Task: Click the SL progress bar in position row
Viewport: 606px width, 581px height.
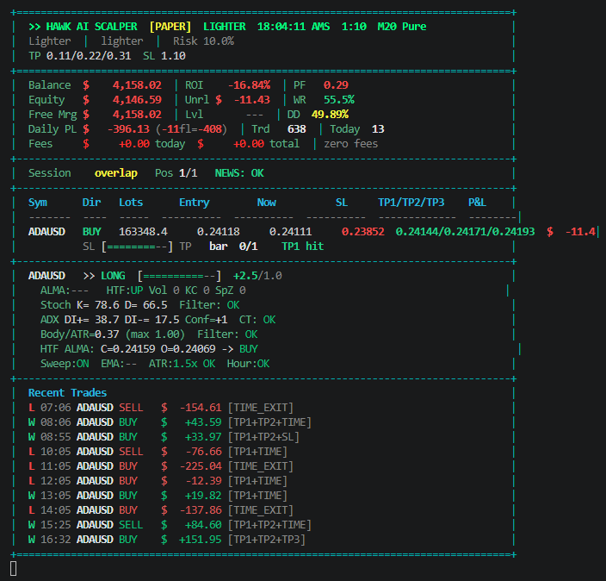Action: (137, 247)
